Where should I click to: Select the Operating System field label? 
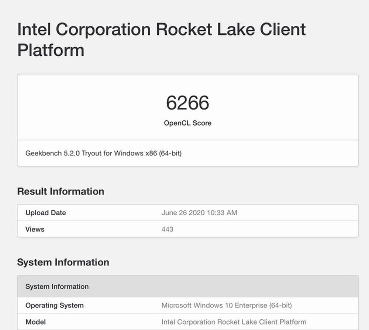tap(54, 305)
